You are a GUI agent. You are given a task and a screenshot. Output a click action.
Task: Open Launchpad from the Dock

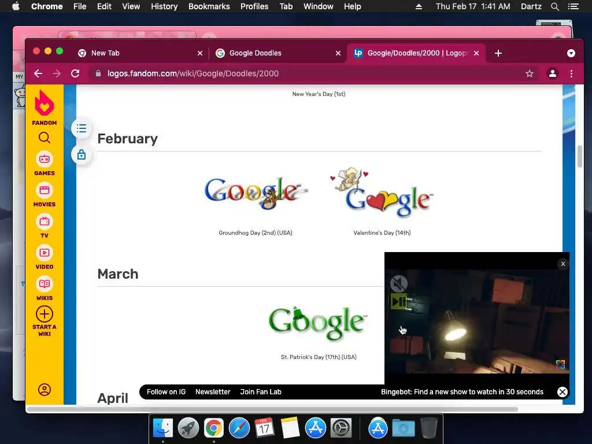[188, 428]
